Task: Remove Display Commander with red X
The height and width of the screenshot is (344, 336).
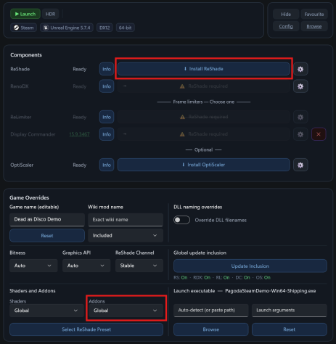Action: pos(319,134)
